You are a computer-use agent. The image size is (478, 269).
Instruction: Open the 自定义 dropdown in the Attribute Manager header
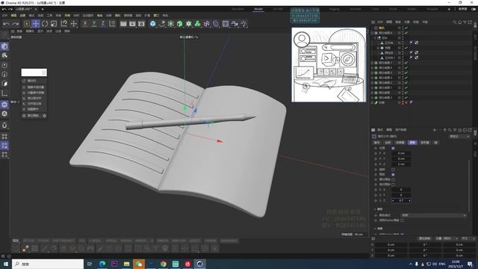coord(459,136)
